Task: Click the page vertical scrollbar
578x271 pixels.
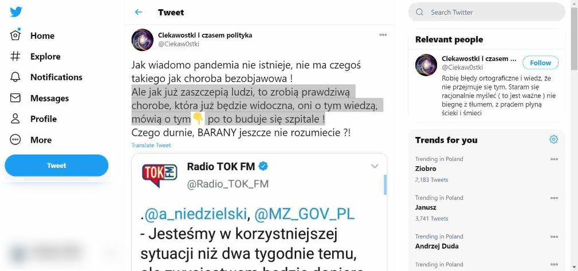Action: tap(575, 135)
